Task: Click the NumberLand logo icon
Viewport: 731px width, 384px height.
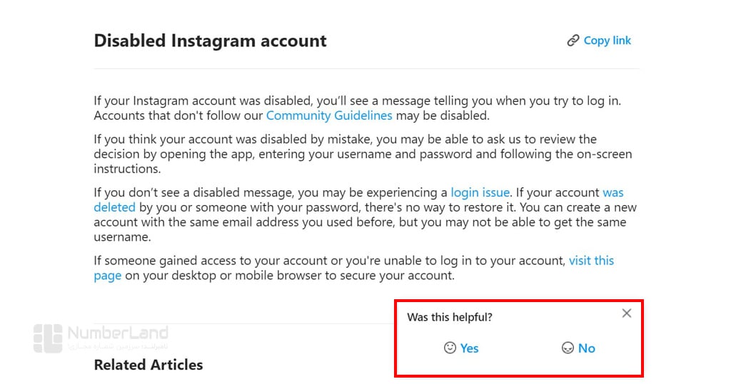Action: pyautogui.click(x=48, y=338)
